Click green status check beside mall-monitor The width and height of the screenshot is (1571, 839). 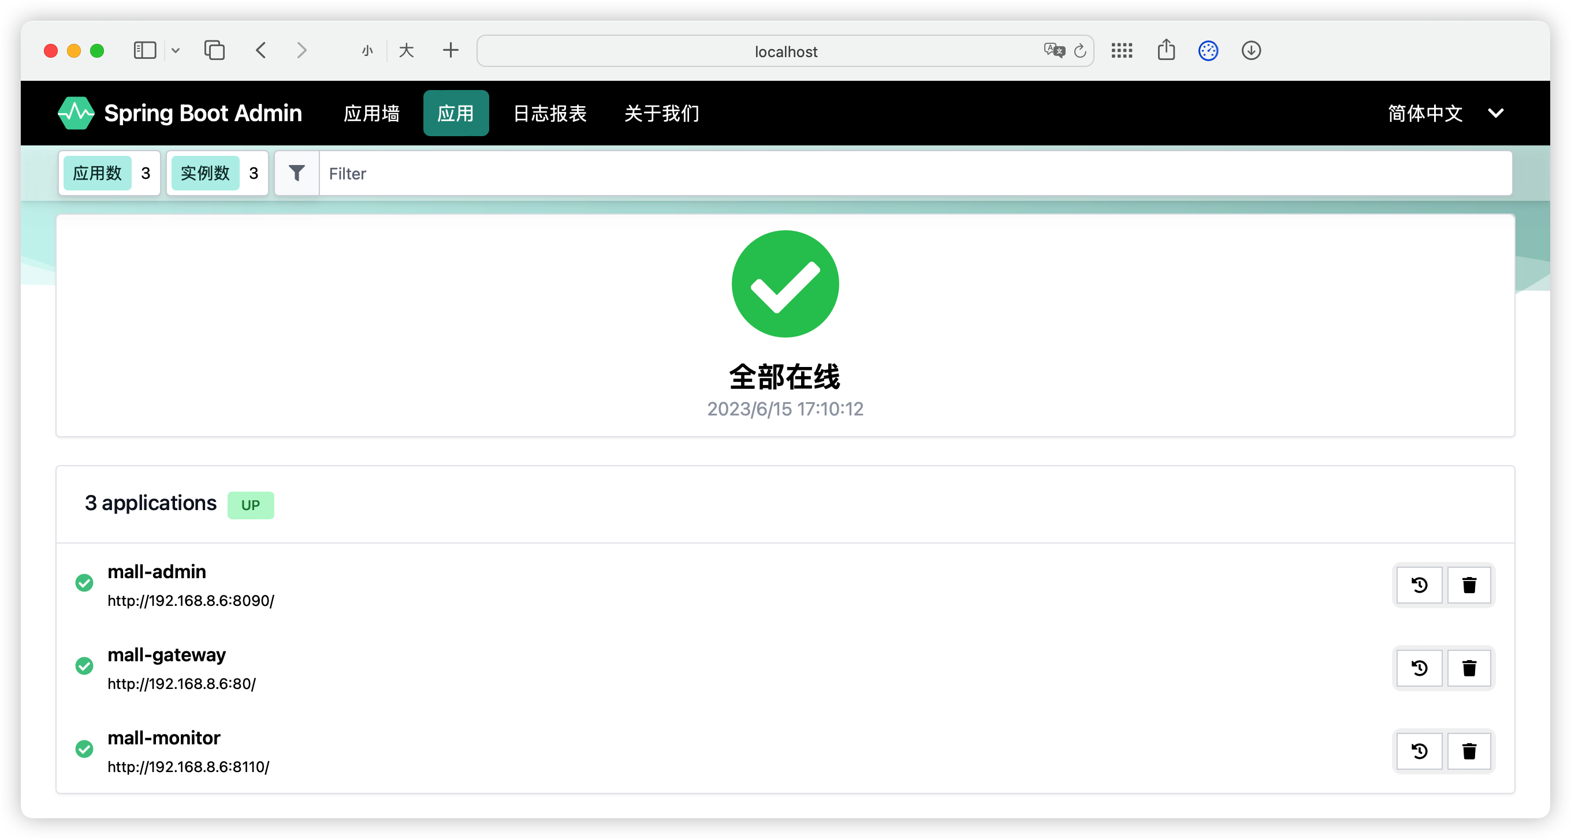[84, 748]
